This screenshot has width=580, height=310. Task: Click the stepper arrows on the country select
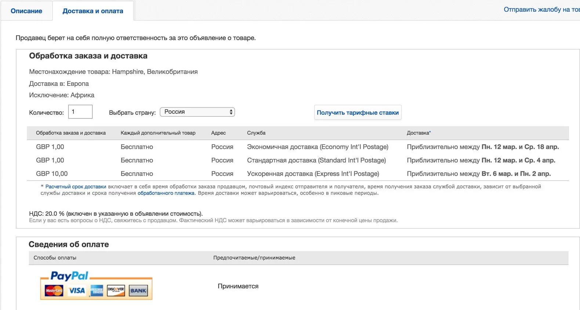pyautogui.click(x=231, y=112)
